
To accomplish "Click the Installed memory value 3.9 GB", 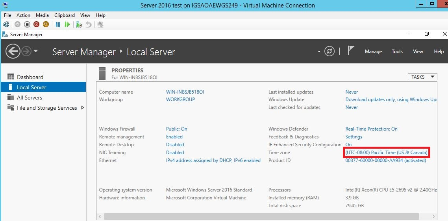I will pos(352,197).
